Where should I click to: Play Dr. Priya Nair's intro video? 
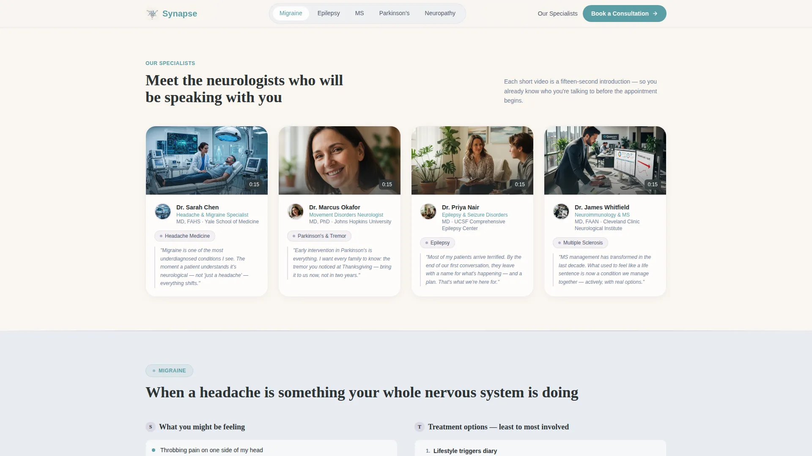click(x=472, y=160)
